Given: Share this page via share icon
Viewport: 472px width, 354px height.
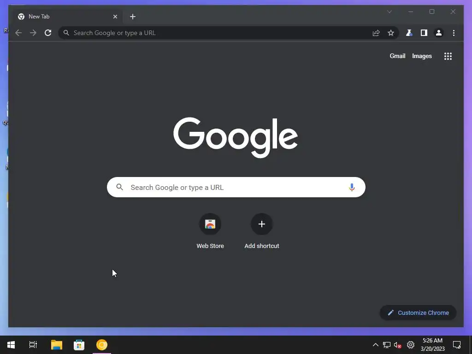Looking at the screenshot, I should (376, 33).
